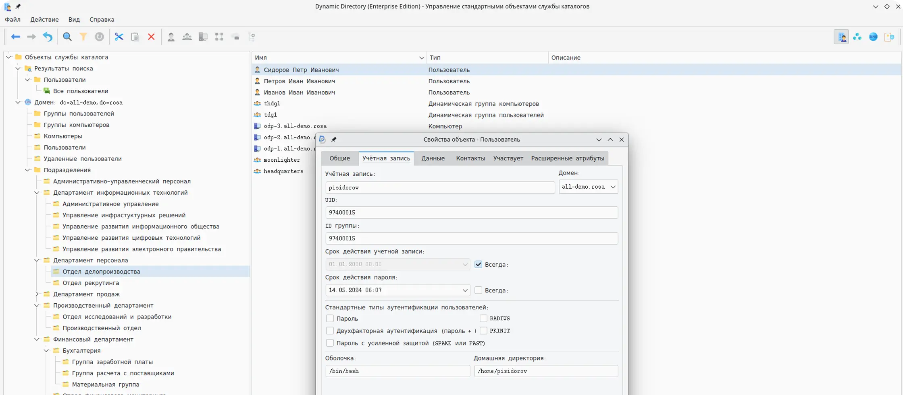Open the Вид menu
This screenshot has width=903, height=395.
(74, 19)
